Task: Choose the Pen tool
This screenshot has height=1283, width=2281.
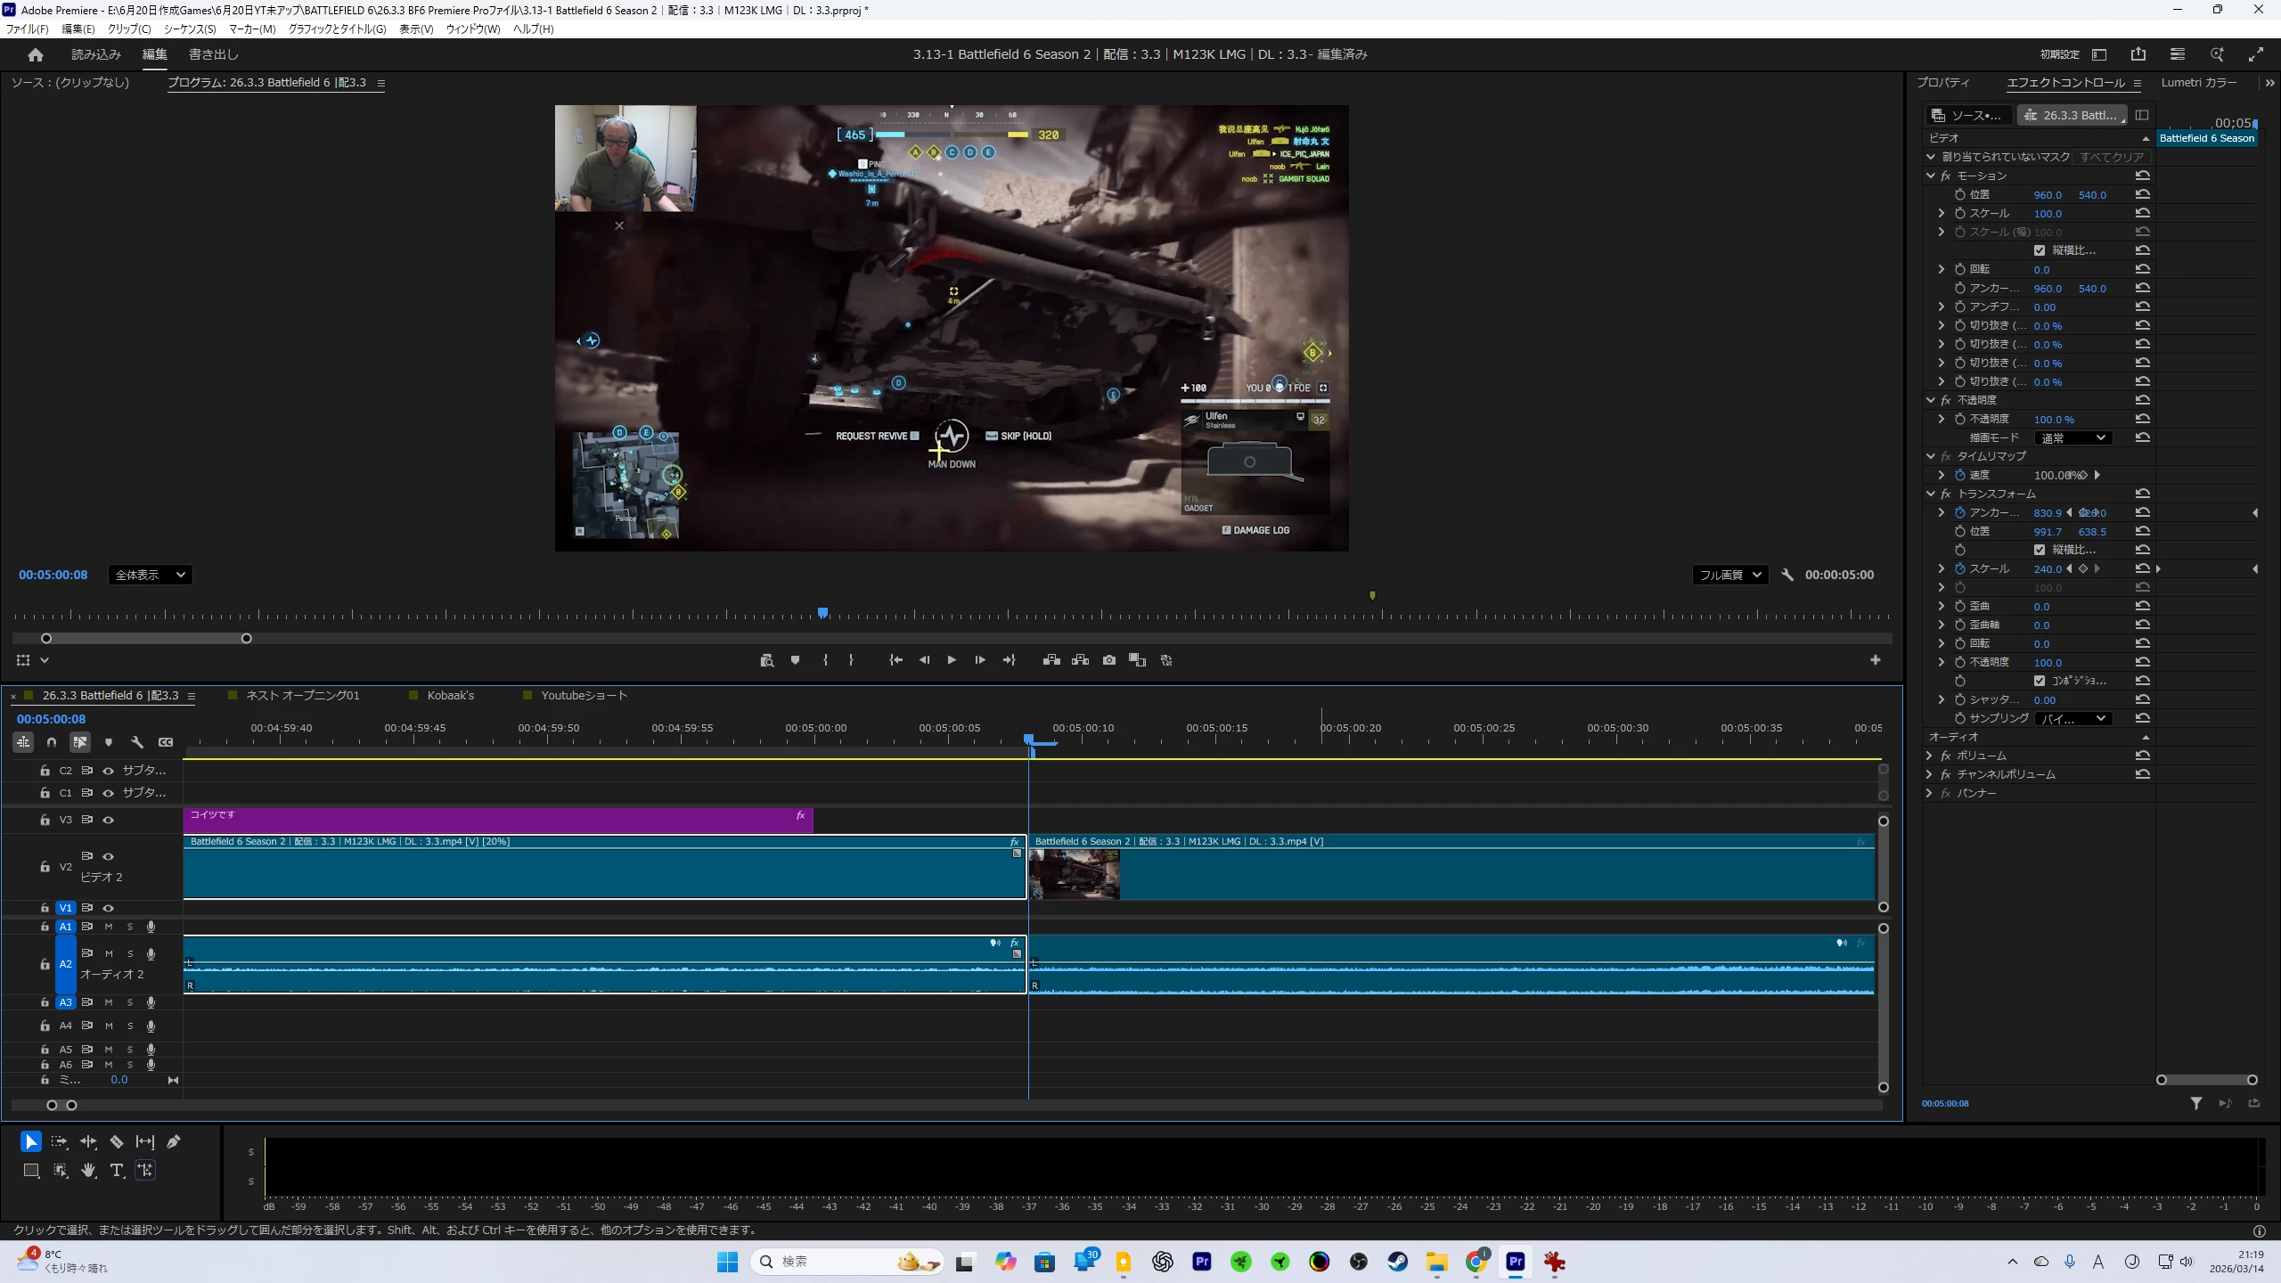Action: [174, 1141]
